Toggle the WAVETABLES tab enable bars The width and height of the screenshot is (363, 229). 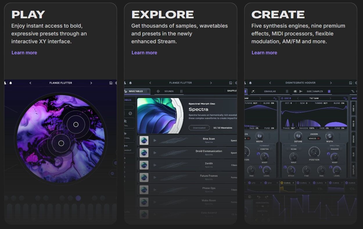(148, 91)
